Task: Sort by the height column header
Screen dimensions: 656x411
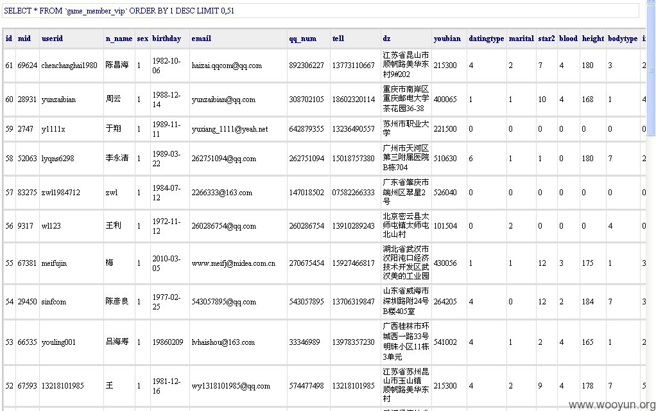Action: [x=593, y=39]
